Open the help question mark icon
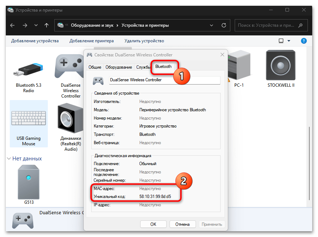 [x=304, y=41]
